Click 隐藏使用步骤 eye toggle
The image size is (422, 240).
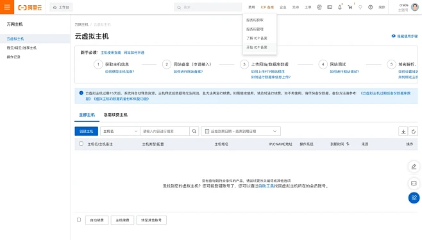pyautogui.click(x=405, y=36)
